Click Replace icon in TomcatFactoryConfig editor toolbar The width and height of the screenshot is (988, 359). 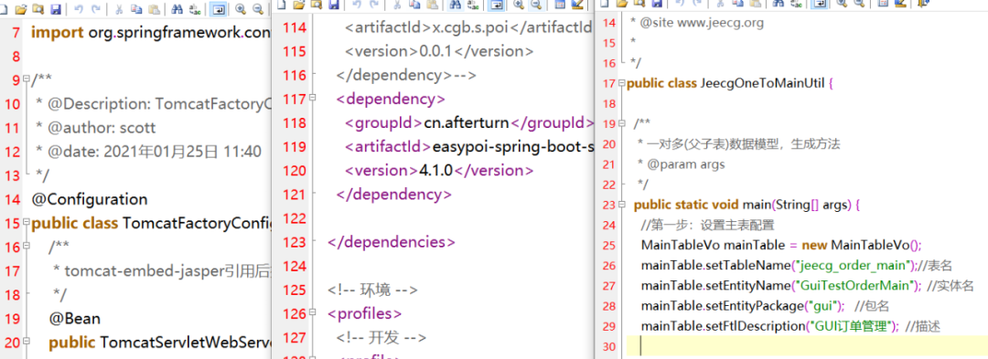click(195, 9)
